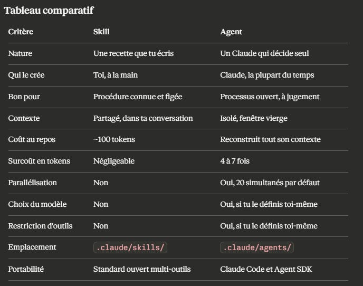Screen dimensions: 363x286
Task: Select the Critère column header
Action: coord(21,32)
